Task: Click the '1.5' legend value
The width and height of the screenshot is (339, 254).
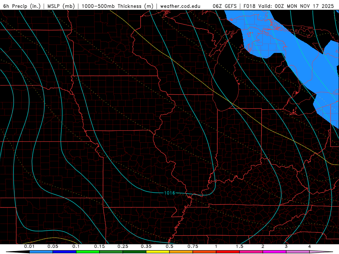Action: [x=239, y=246]
